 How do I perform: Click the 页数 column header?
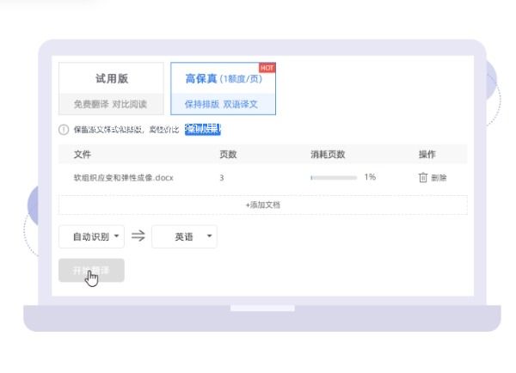click(x=229, y=155)
